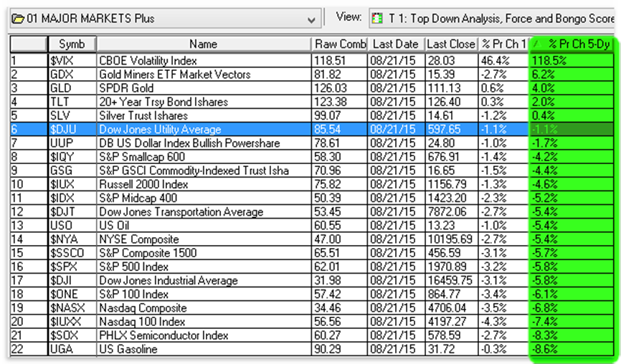Click the GSG symbol cell
The height and width of the screenshot is (364, 621).
pyautogui.click(x=72, y=171)
